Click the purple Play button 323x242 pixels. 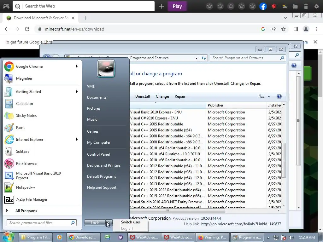[177, 6]
